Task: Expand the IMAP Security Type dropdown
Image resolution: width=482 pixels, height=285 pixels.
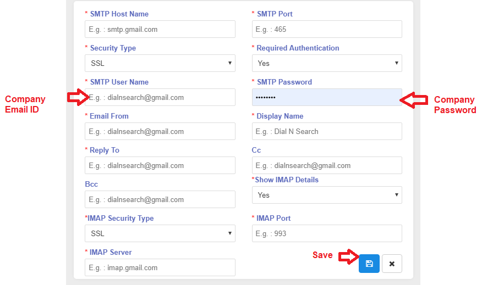Action: click(x=160, y=233)
